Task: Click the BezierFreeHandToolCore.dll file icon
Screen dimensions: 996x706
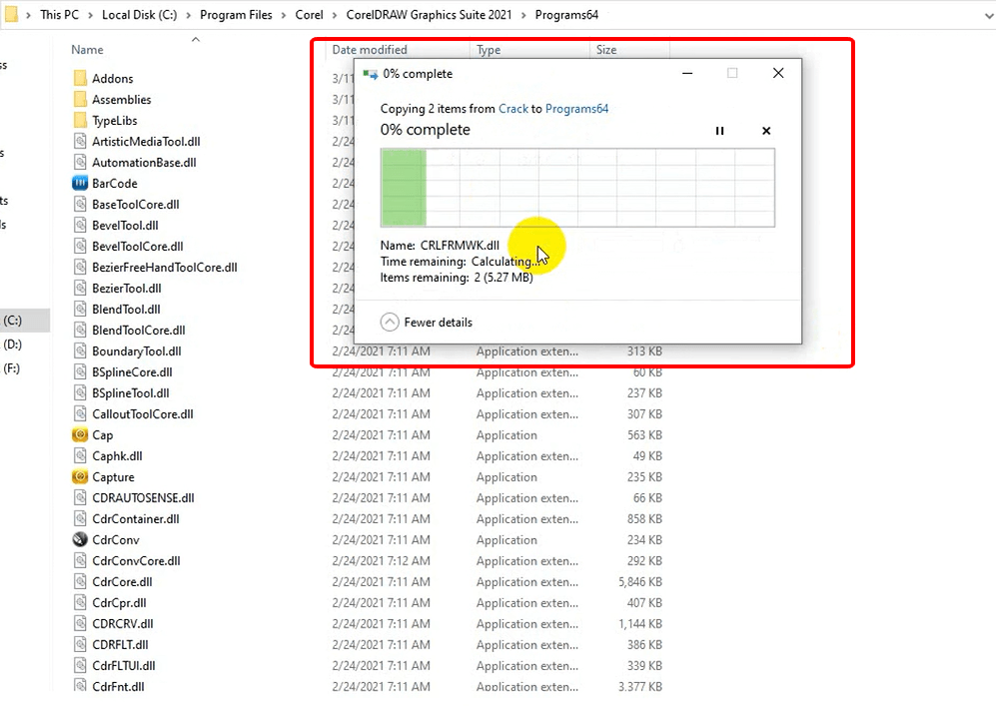Action: click(x=80, y=267)
